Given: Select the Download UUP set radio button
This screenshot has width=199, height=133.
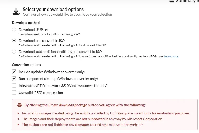Looking at the screenshot, I should [x=14, y=30].
